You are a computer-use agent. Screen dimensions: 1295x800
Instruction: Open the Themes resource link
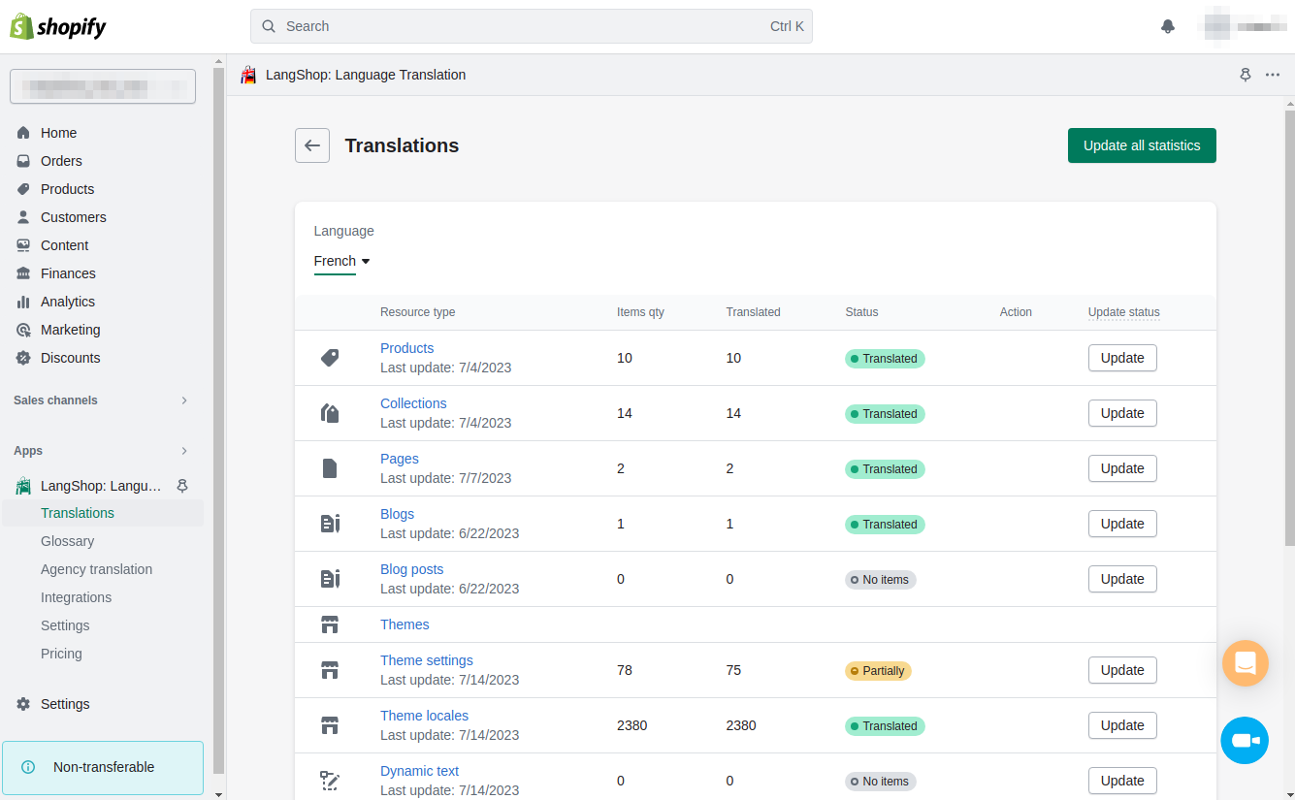pos(405,624)
